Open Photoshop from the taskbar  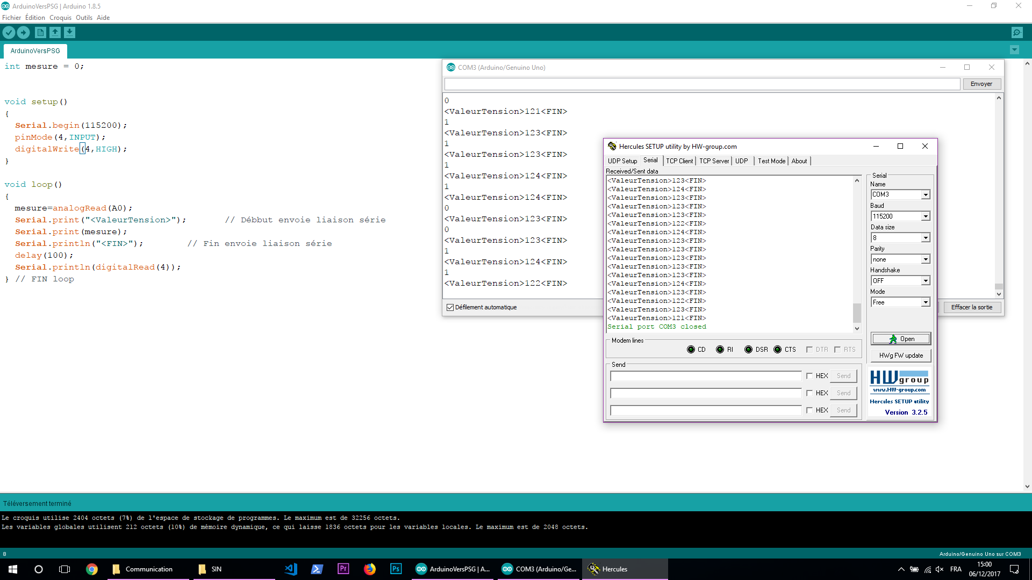(396, 569)
